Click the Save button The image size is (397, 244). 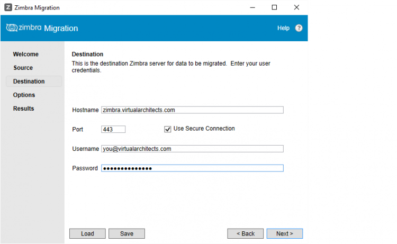coord(127,233)
